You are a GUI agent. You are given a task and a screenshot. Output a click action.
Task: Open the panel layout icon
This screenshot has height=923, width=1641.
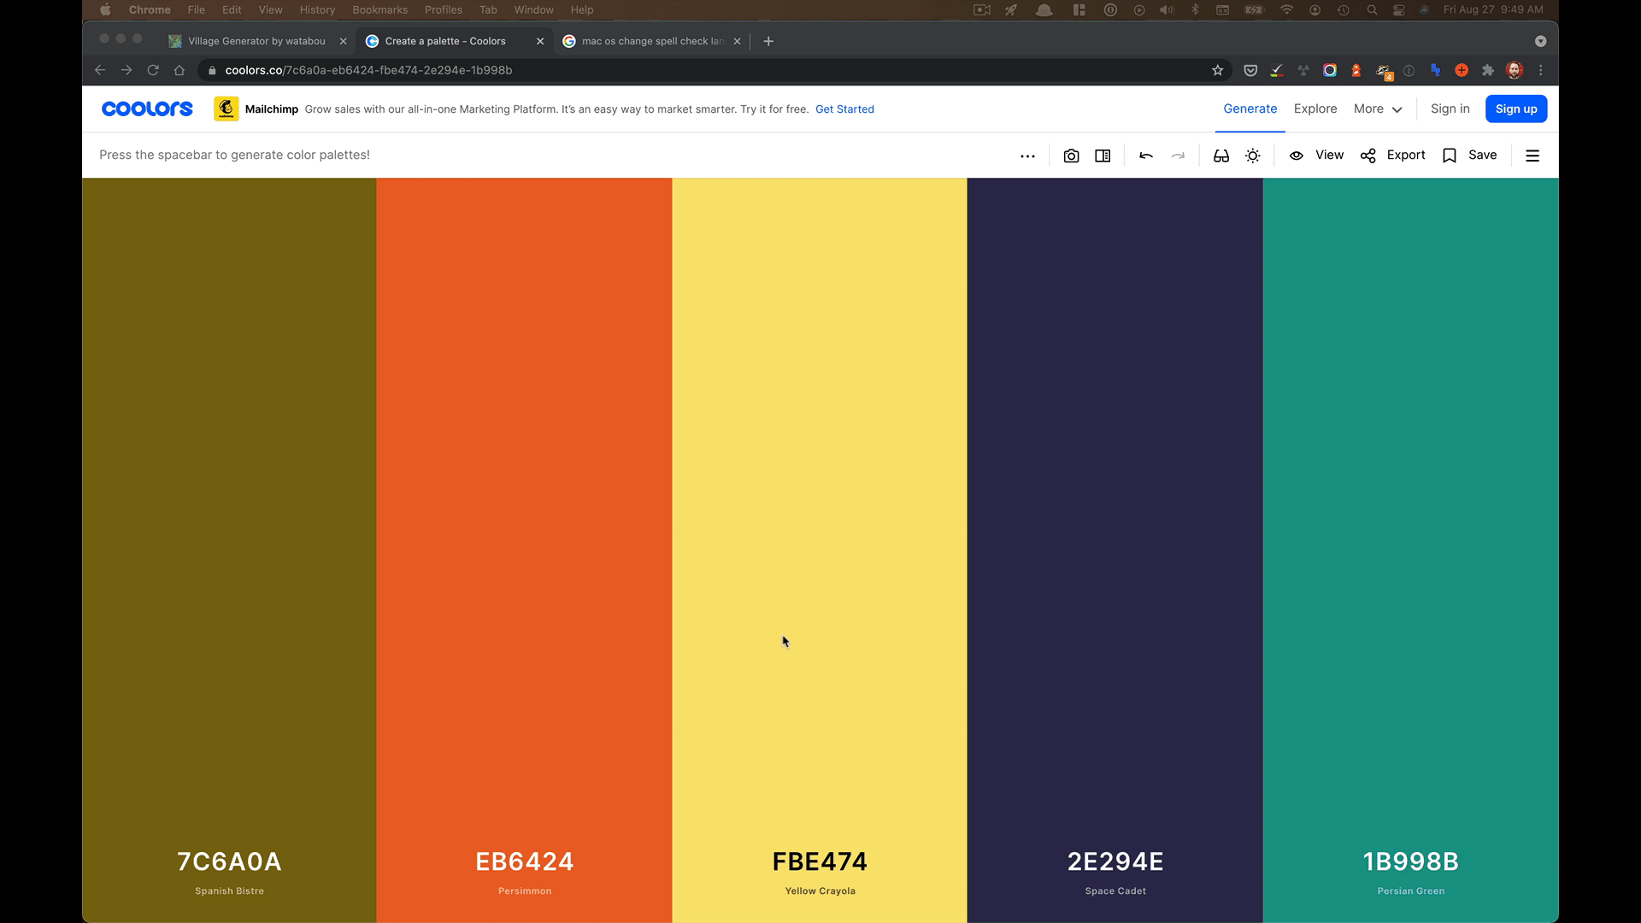(x=1103, y=156)
